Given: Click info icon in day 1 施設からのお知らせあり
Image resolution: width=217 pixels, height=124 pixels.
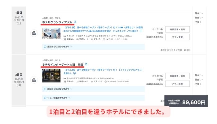Looking at the screenshot, I should point(45,47).
